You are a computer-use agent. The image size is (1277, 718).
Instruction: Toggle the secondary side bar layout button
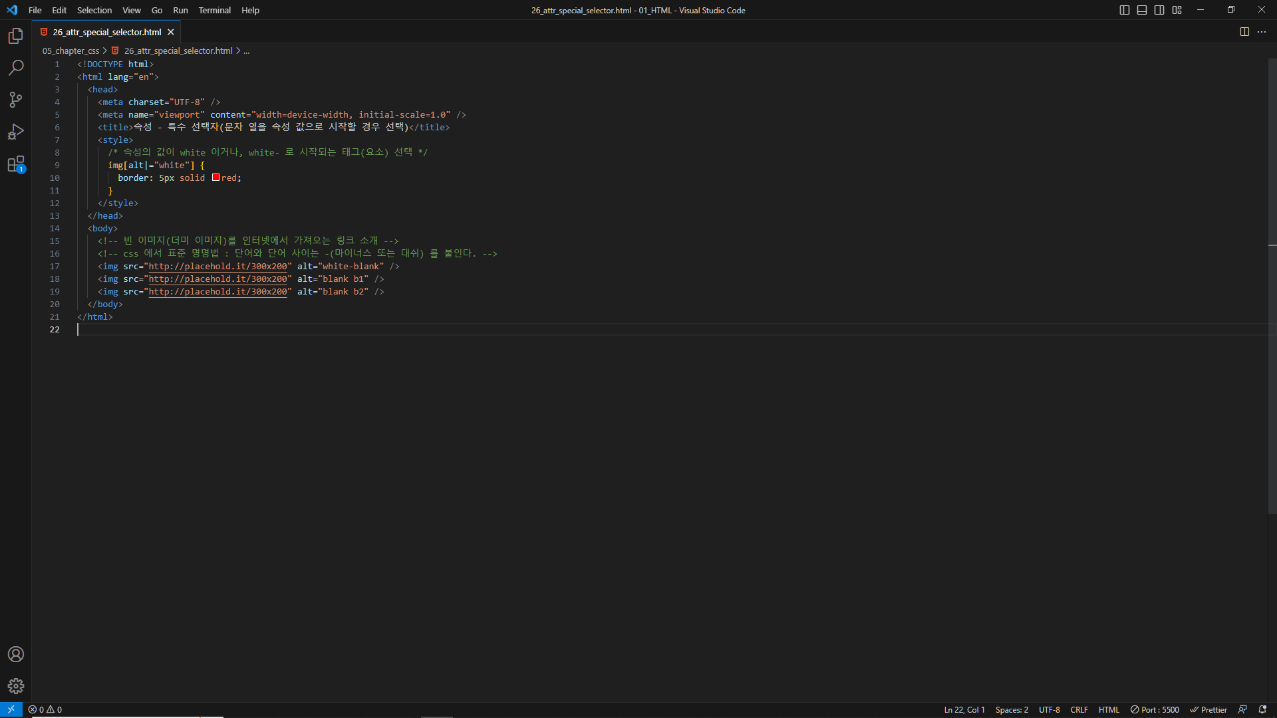click(1159, 10)
